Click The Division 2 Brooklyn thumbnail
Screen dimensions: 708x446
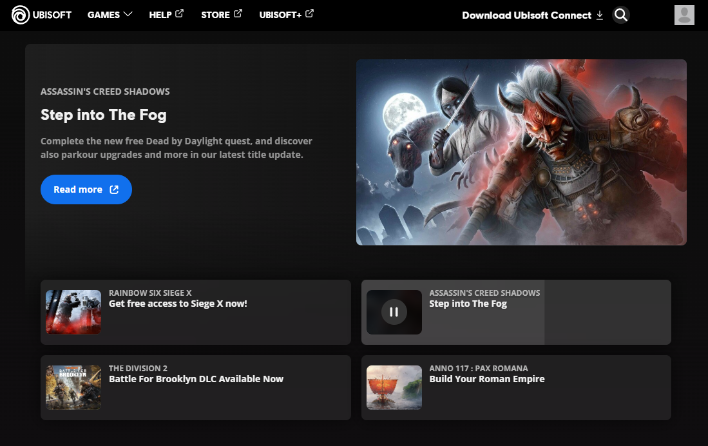pyautogui.click(x=73, y=387)
